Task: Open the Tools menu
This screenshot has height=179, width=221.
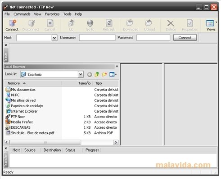Action: [67, 14]
